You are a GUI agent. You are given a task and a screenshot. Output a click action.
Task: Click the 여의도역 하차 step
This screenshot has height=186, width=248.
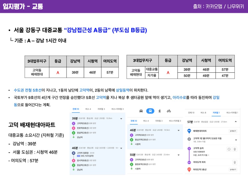pyautogui.click(x=199, y=162)
